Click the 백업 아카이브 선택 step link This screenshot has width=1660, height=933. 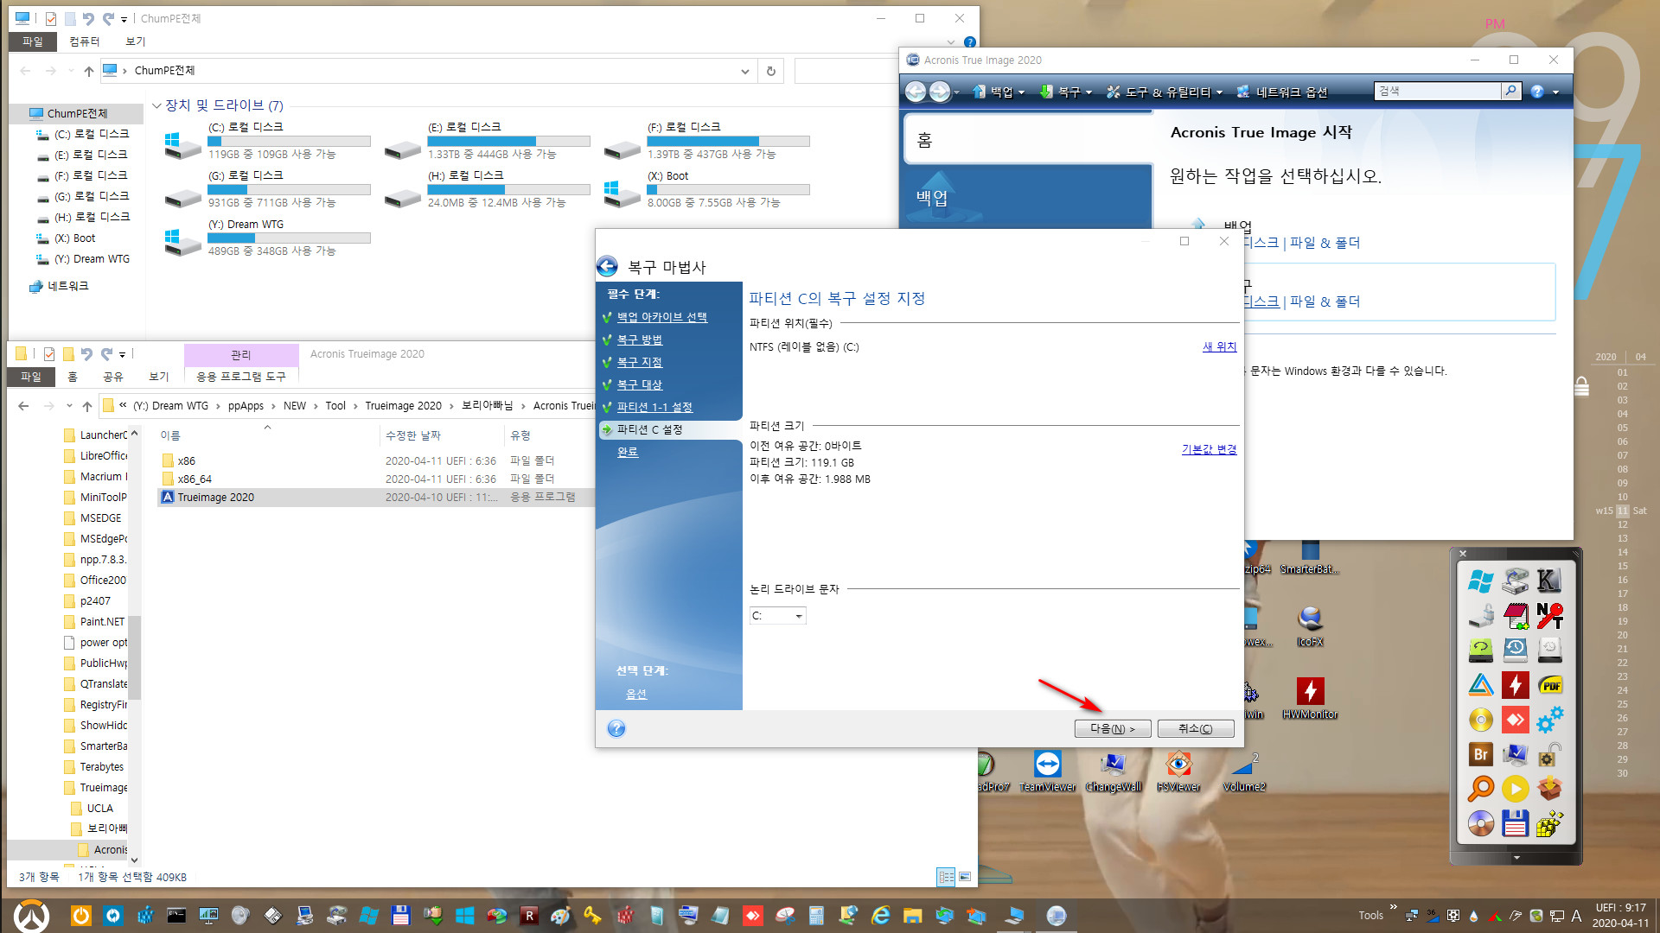661,317
